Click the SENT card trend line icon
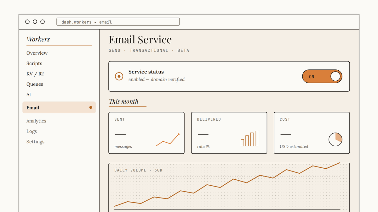378x212 pixels. [168, 140]
